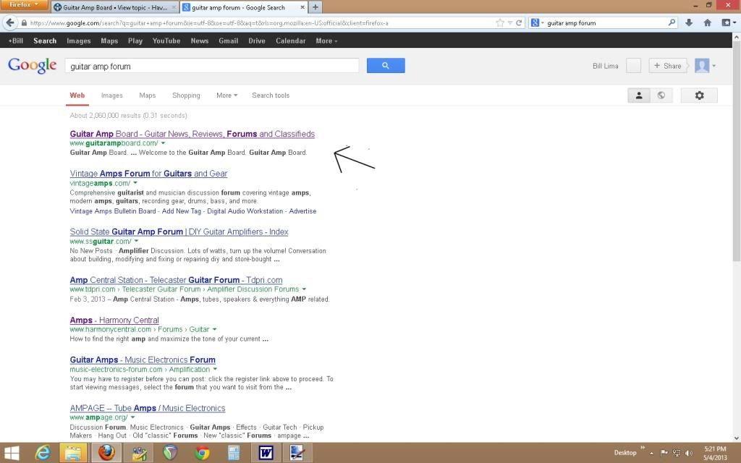The height and width of the screenshot is (463, 741).
Task: Expand the More dropdown in black bar
Action: [326, 41]
